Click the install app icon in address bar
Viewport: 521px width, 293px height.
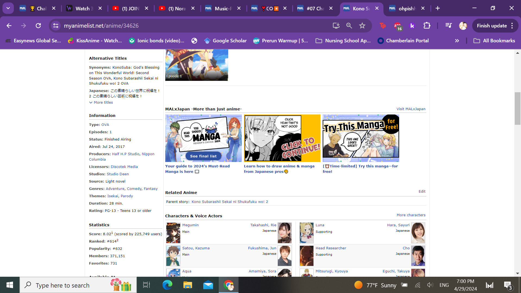[x=336, y=26]
